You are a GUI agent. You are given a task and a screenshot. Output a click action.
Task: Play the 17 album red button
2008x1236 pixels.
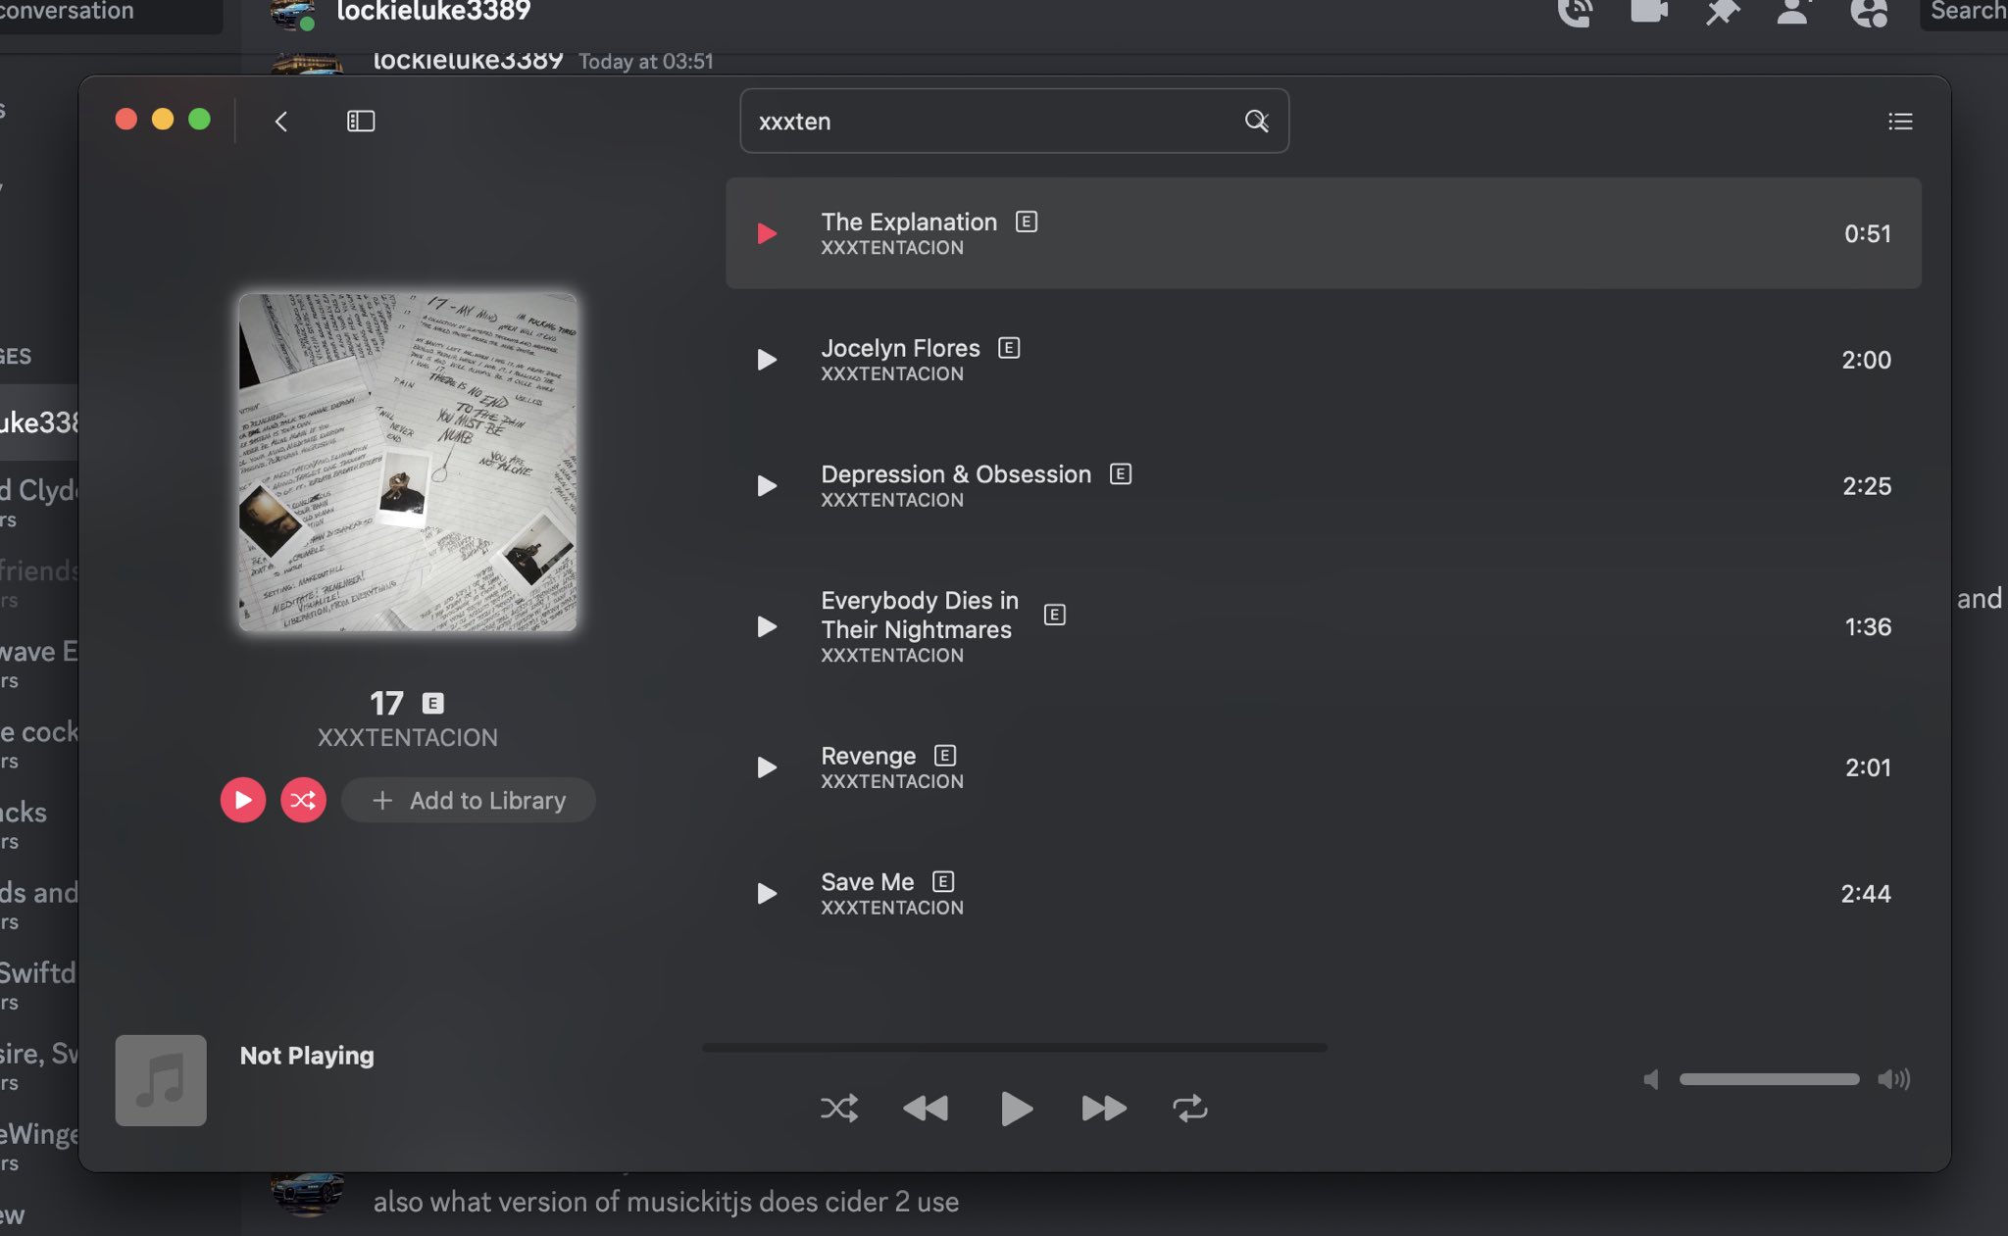(x=243, y=800)
